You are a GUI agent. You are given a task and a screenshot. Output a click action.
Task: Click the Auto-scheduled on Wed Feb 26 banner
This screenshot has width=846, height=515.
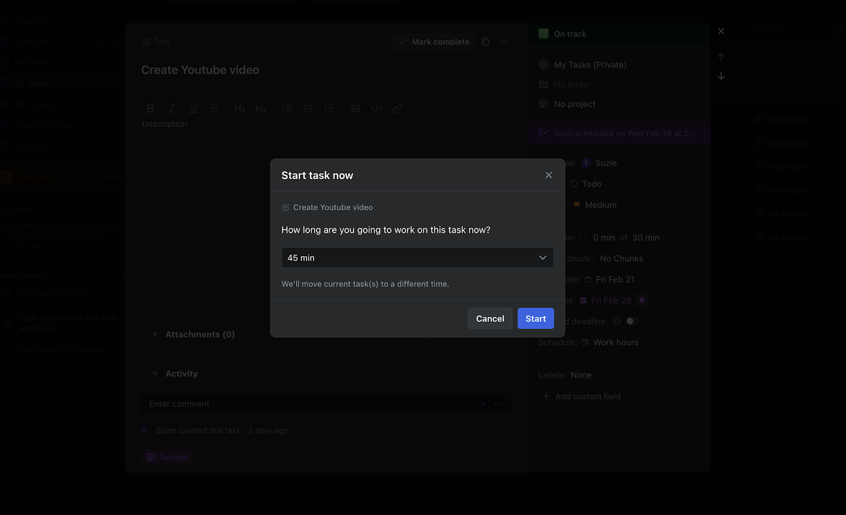point(619,134)
